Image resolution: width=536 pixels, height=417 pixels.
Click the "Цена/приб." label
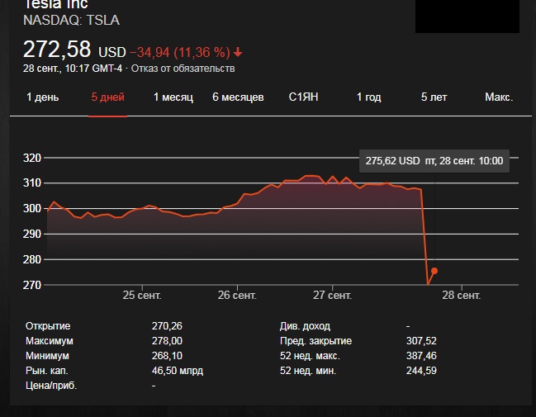(51, 386)
